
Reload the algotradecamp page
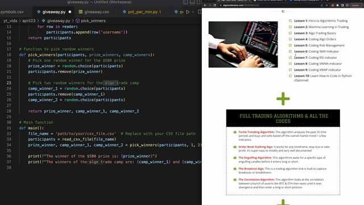(215, 5)
